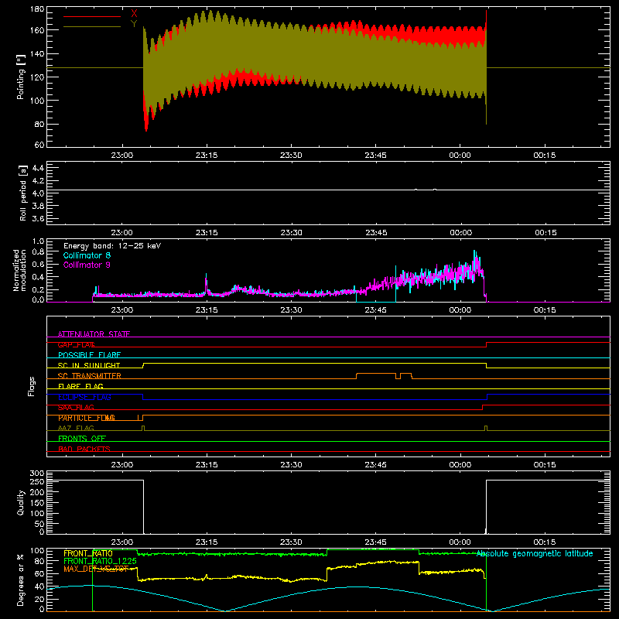The width and height of the screenshot is (619, 619).
Task: Click the green FRONT_RATIO_1225 legend text
Action: pyautogui.click(x=100, y=561)
